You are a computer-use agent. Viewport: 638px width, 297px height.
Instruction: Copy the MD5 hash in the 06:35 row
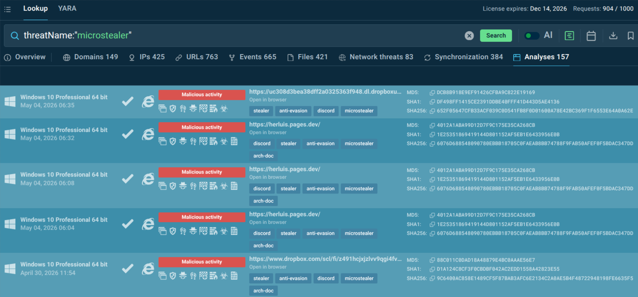tap(432, 92)
